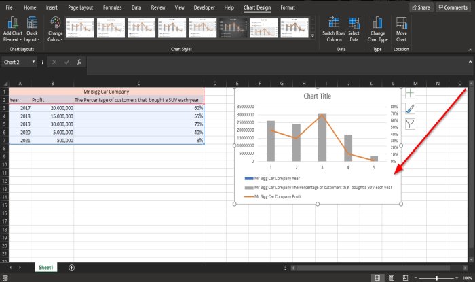Image resolution: width=475 pixels, height=282 pixels.
Task: Click the Move Chart button
Action: [402, 27]
